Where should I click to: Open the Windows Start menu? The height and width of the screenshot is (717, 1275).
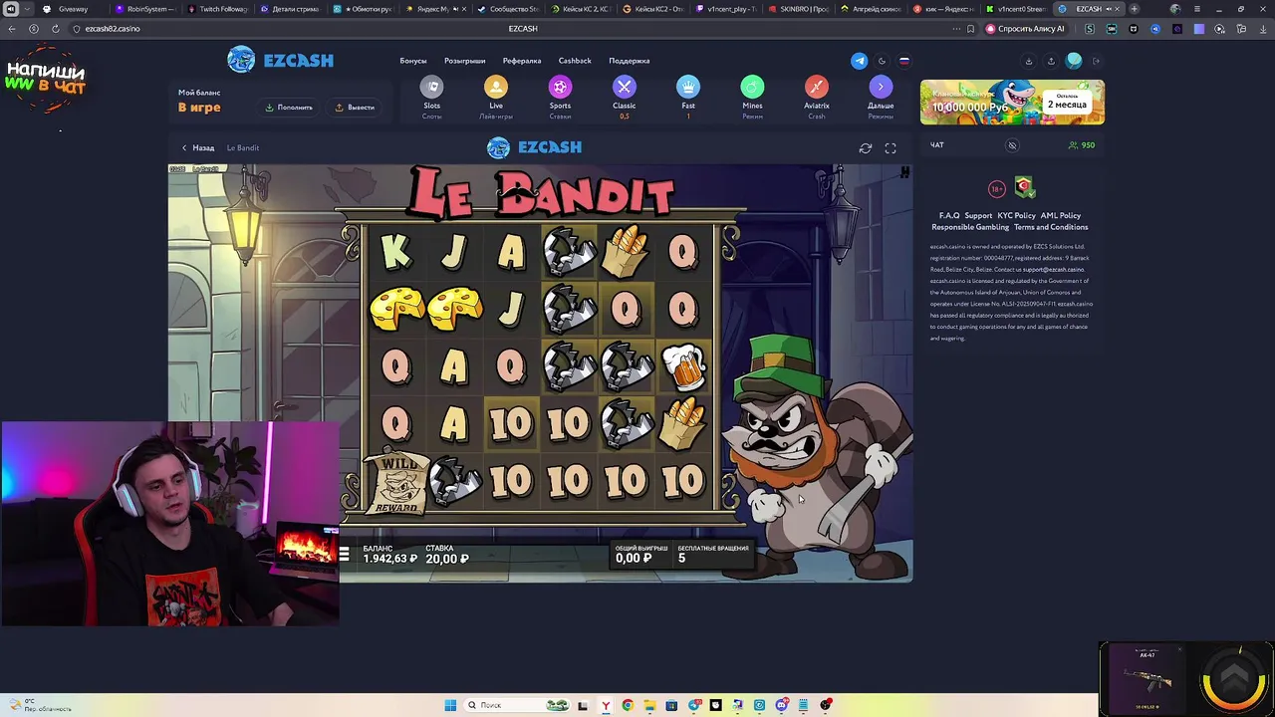click(x=450, y=705)
